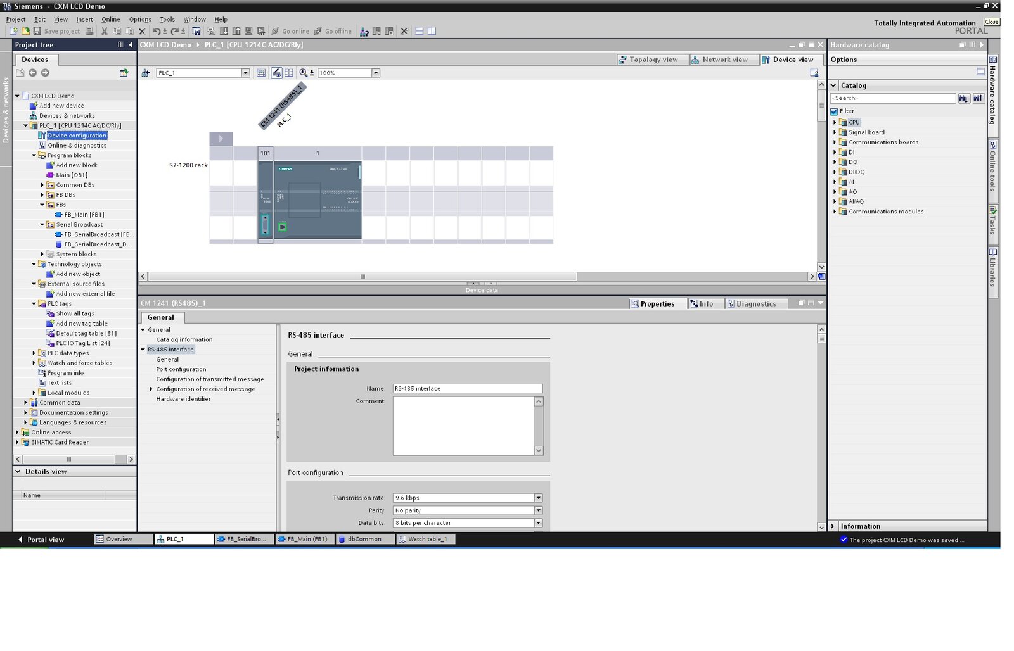Image resolution: width=1014 pixels, height=651 pixels.
Task: Toggle show module labels icon in device view
Action: [x=276, y=73]
